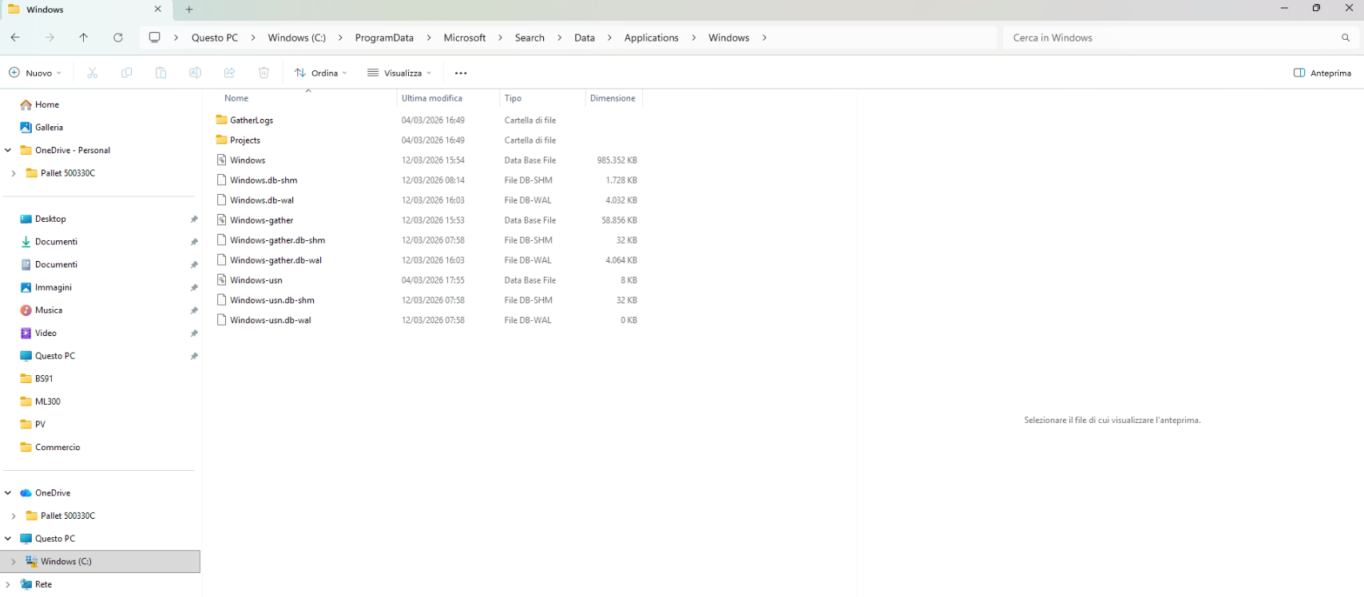
Task: Open the Nuovo dropdown
Action: pos(35,73)
